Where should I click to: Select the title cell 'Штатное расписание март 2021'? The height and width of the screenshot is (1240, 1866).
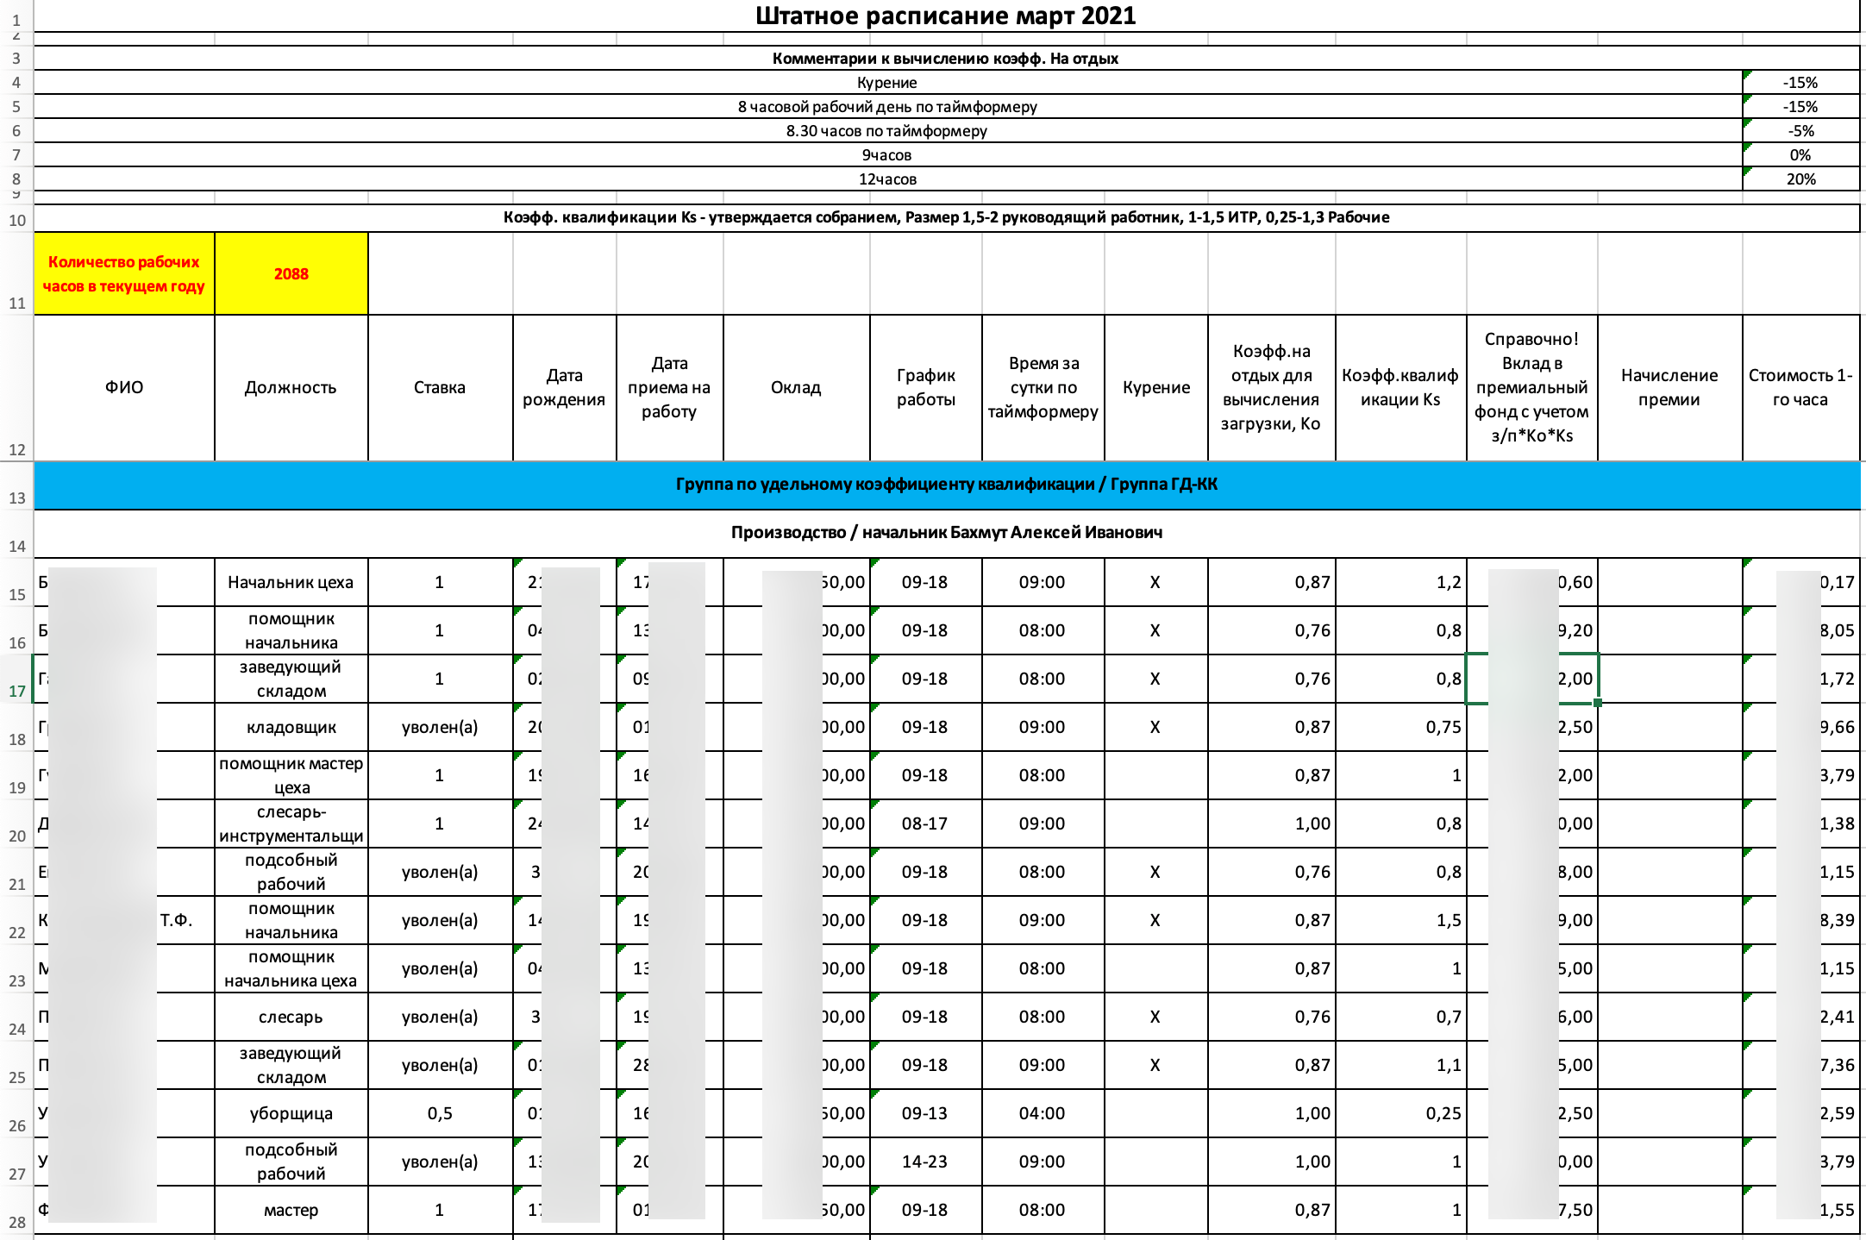click(x=946, y=16)
